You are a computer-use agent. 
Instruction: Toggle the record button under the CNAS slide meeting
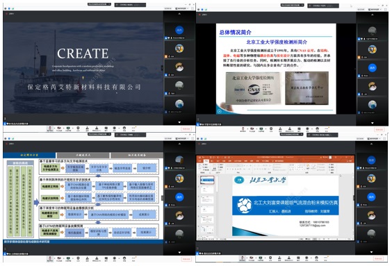307,128
